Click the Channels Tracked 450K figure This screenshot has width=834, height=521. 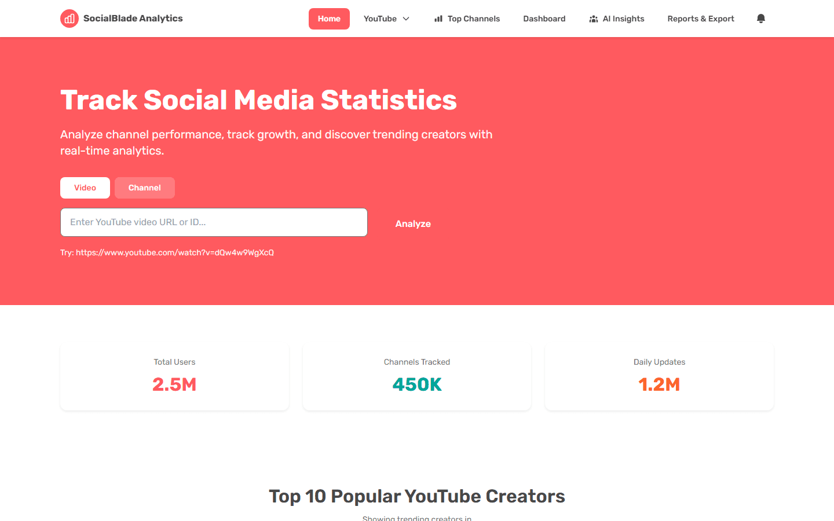[416, 384]
